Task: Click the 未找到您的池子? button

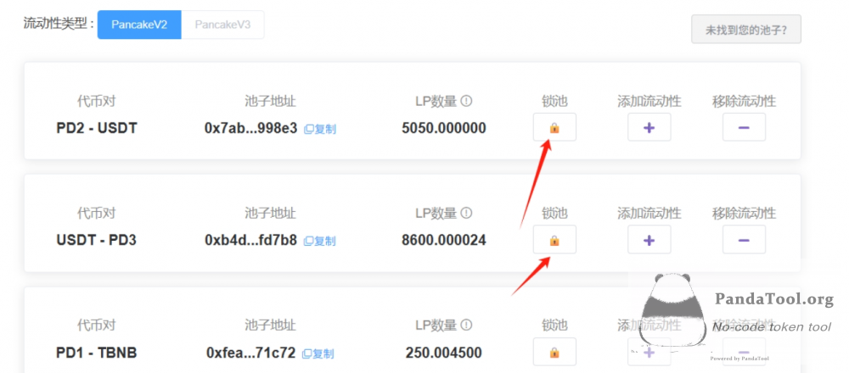Action: [745, 30]
